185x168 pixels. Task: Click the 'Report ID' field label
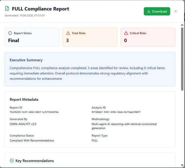pyautogui.click(x=16, y=108)
